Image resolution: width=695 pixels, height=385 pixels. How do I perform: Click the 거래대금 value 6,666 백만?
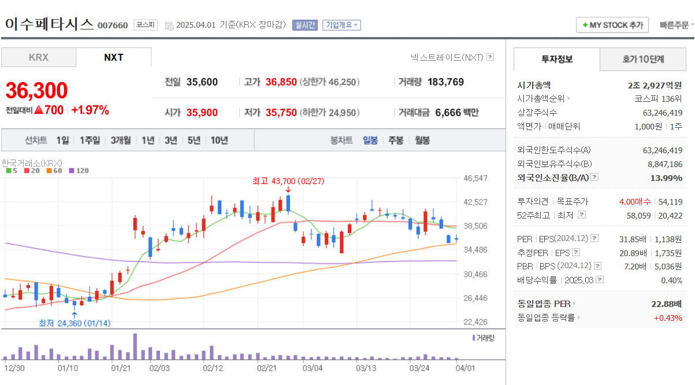click(x=456, y=113)
